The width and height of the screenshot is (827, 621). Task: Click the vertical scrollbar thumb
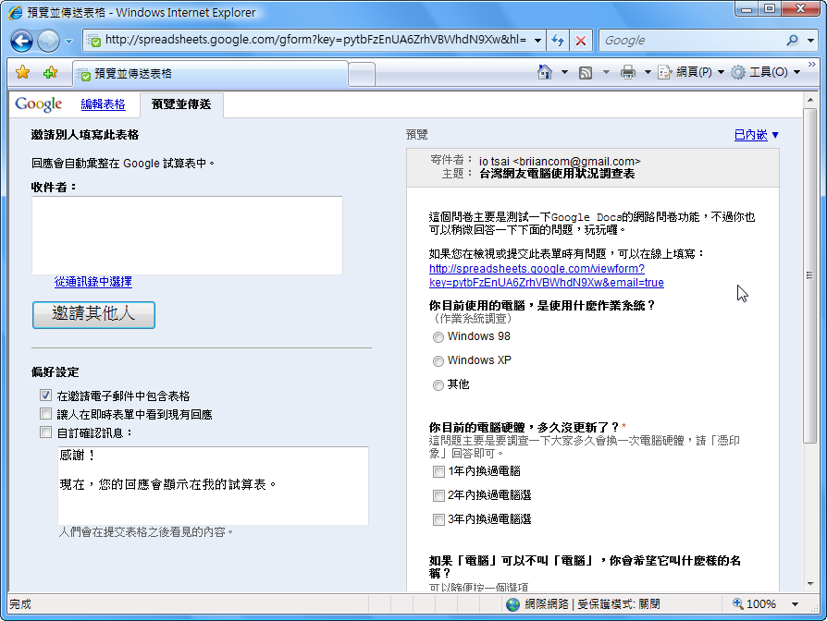click(809, 275)
